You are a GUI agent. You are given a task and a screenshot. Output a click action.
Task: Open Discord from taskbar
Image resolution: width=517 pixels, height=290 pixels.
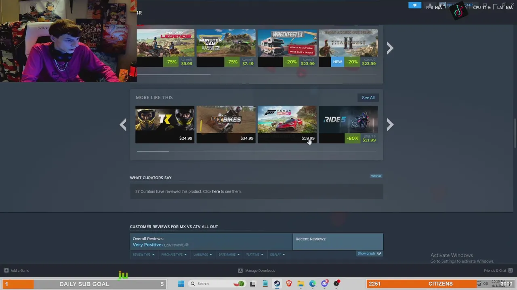(324, 284)
